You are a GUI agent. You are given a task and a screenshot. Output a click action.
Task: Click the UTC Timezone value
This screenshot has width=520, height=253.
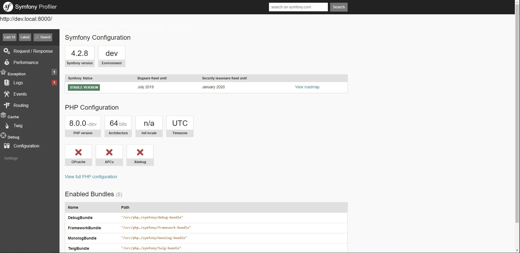180,123
